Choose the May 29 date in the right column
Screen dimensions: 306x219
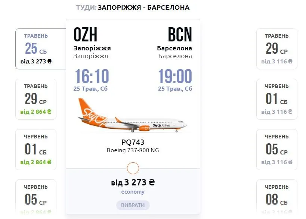click(x=276, y=47)
